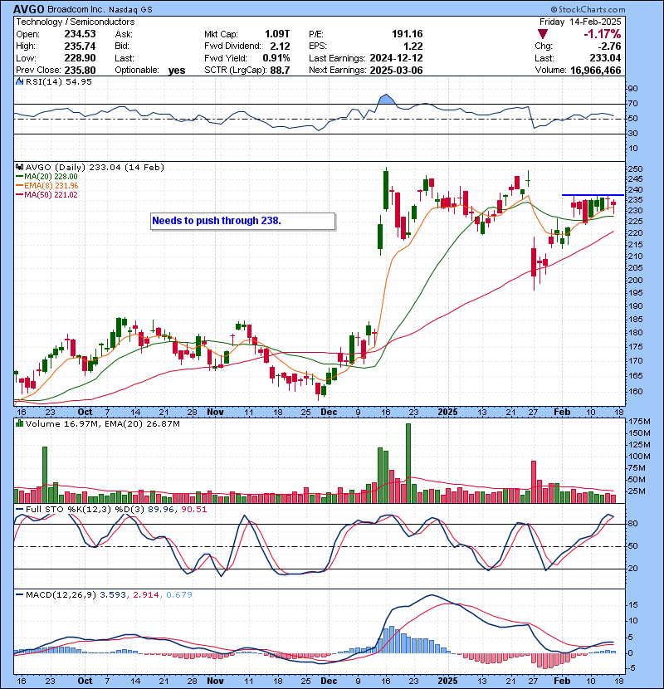The width and height of the screenshot is (664, 689).
Task: Click the SCTR (LrgCap) value 88.7
Action: coord(280,71)
